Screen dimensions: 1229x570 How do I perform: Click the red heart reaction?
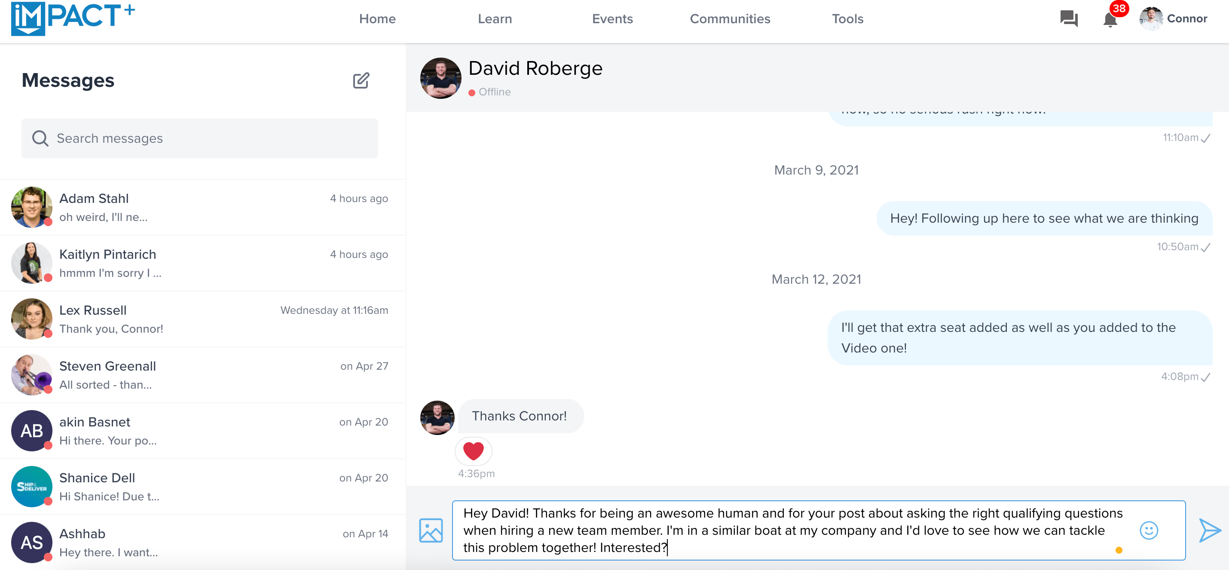tap(473, 451)
